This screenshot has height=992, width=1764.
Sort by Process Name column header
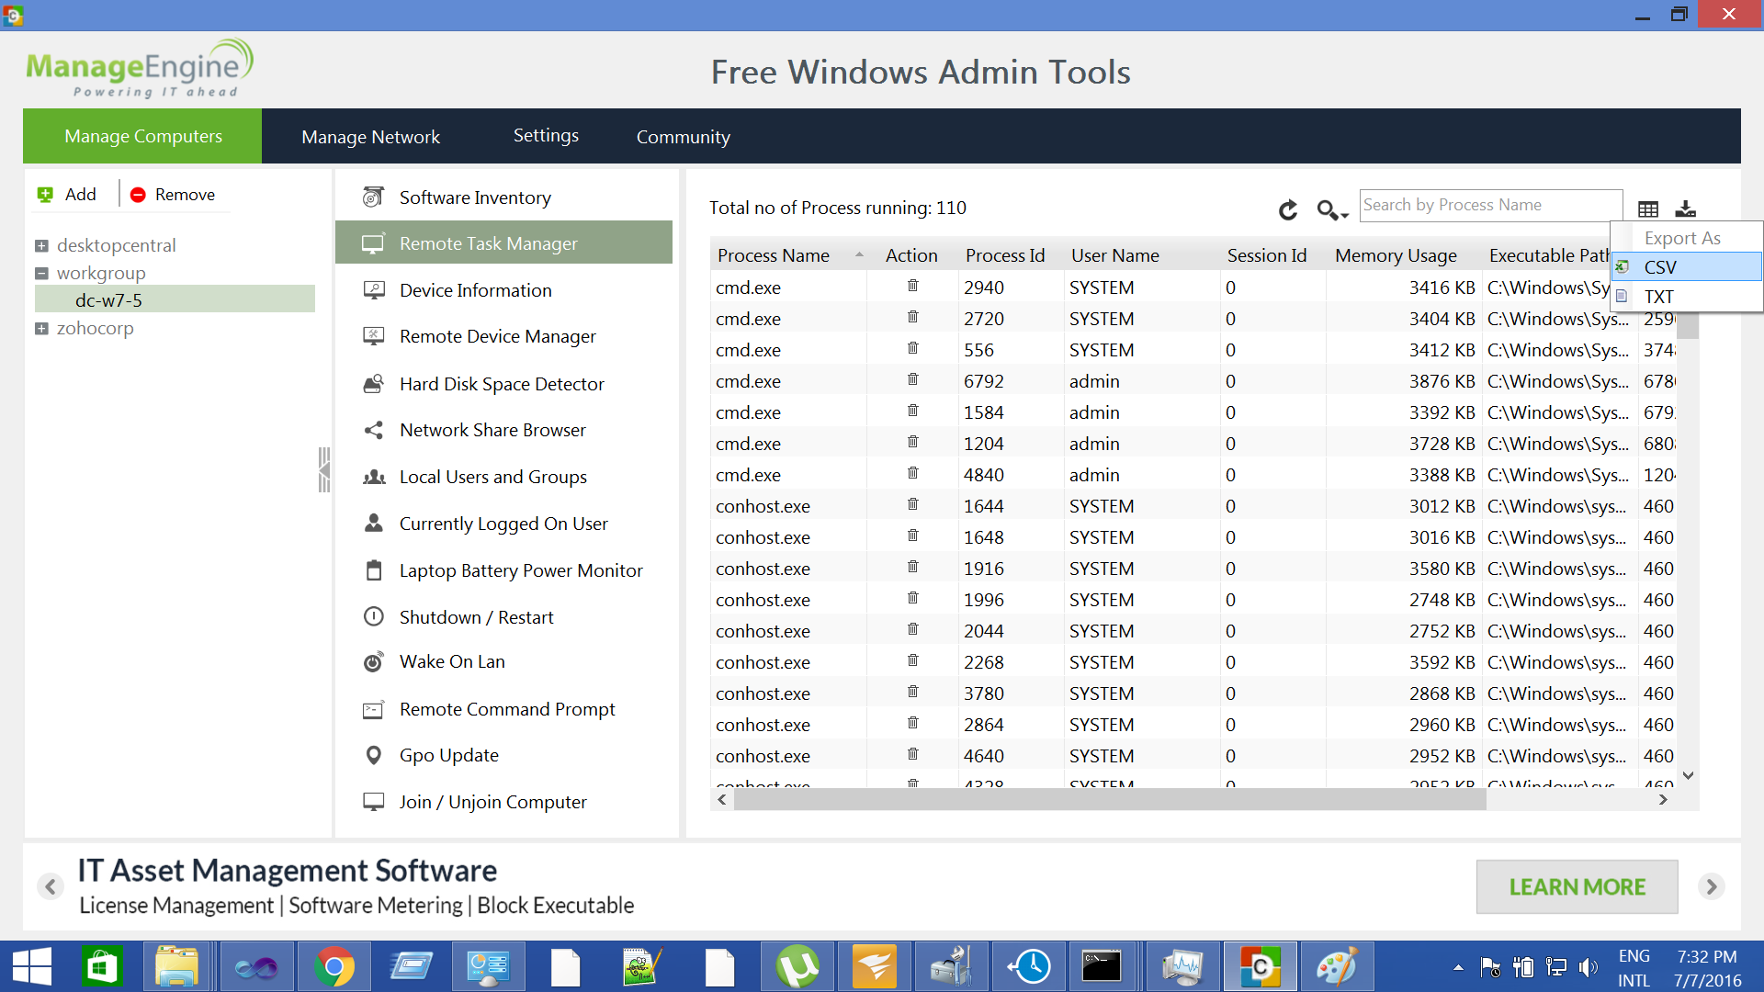coord(790,255)
